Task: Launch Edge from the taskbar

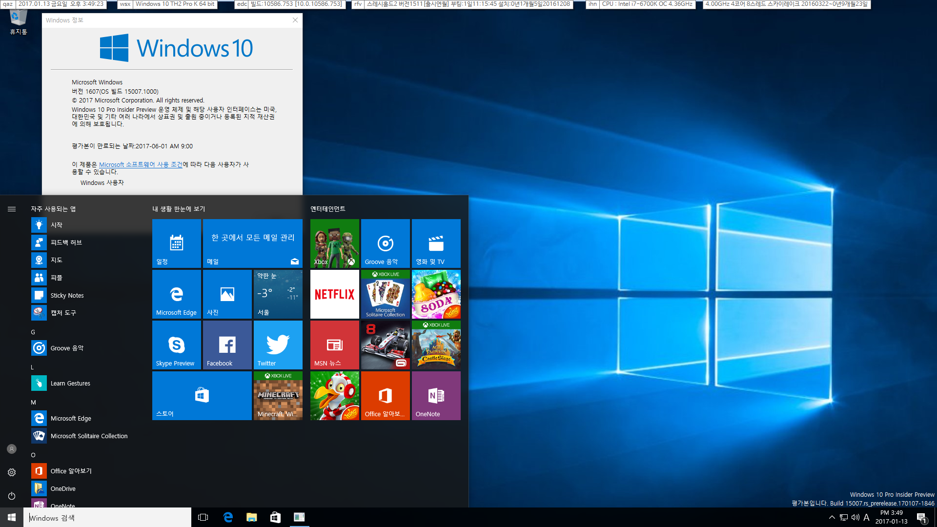Action: point(228,517)
